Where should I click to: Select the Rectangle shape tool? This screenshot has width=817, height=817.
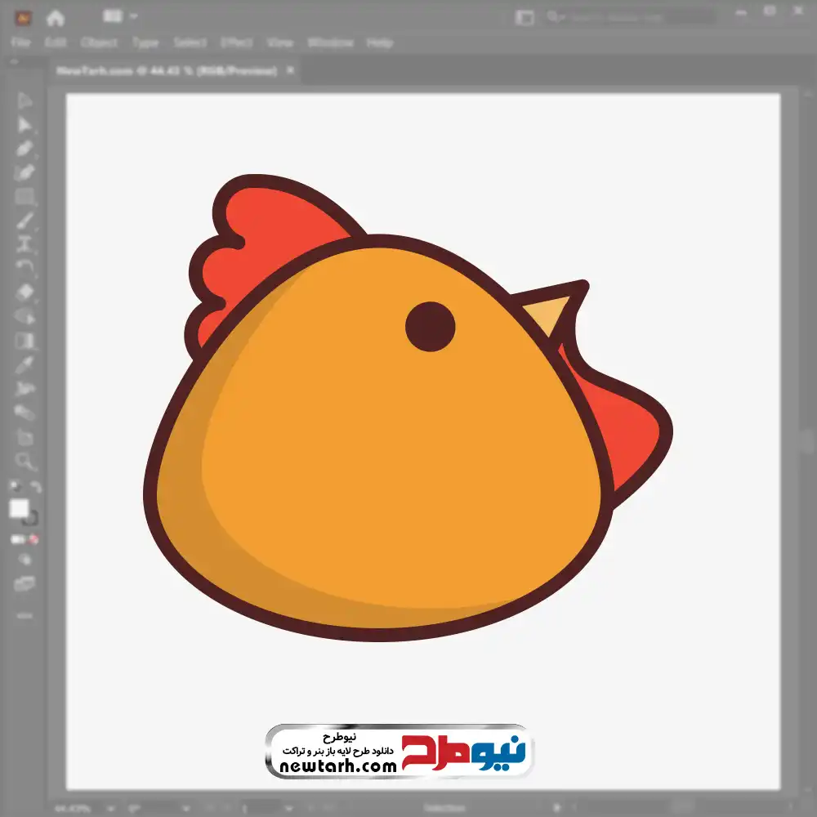click(x=25, y=197)
